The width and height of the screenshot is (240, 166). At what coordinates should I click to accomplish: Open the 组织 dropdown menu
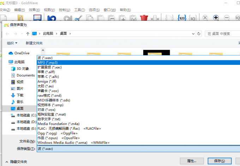click(x=12, y=43)
